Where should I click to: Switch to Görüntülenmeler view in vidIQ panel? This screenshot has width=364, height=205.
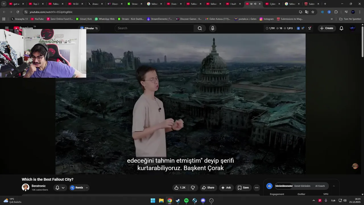click(x=284, y=186)
